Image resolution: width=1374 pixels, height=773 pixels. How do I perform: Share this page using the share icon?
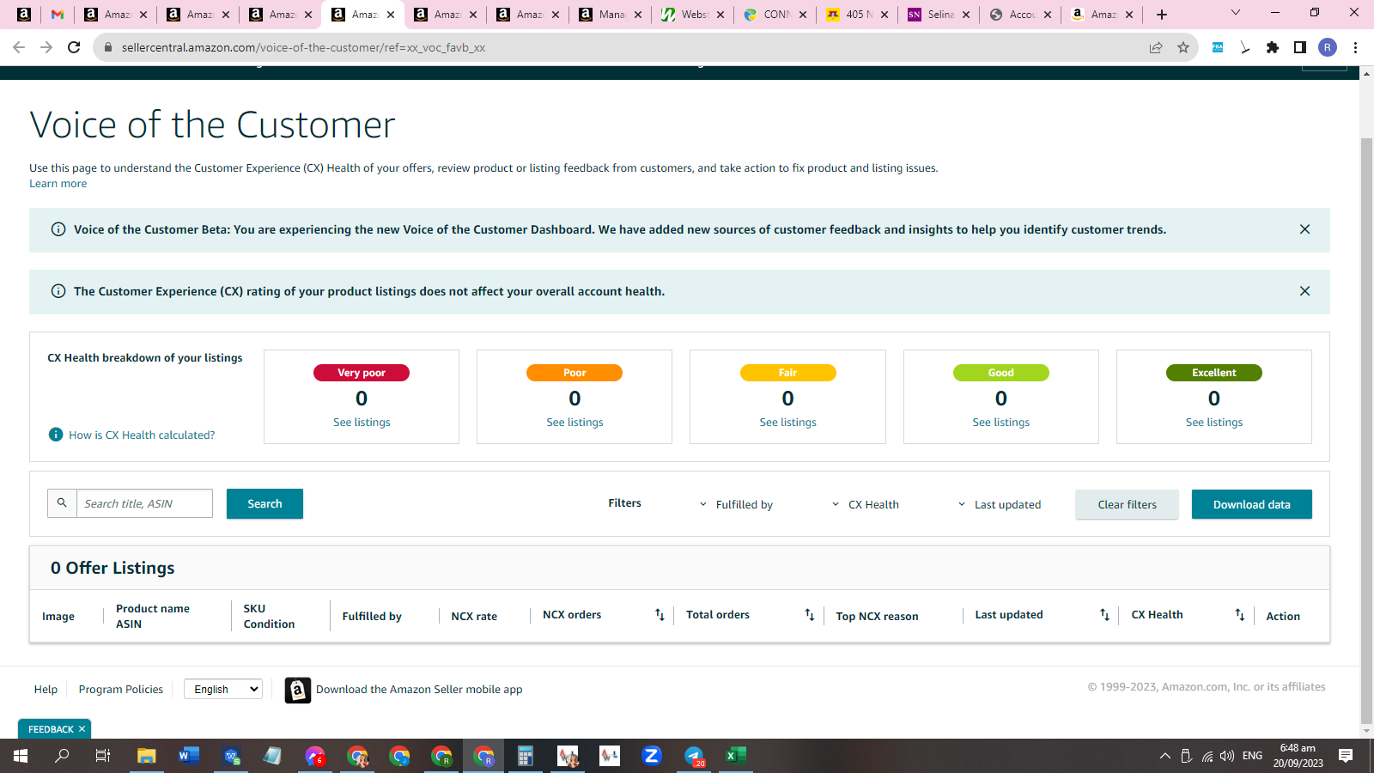[1156, 47]
